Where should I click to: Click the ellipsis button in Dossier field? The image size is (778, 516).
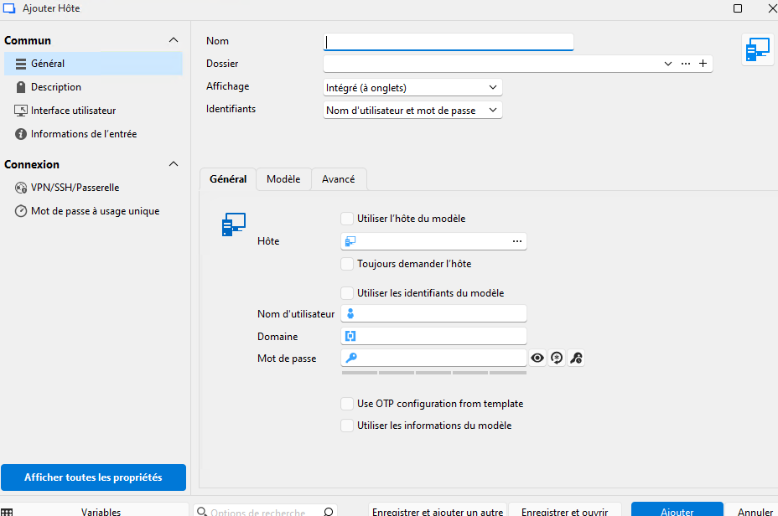click(686, 64)
